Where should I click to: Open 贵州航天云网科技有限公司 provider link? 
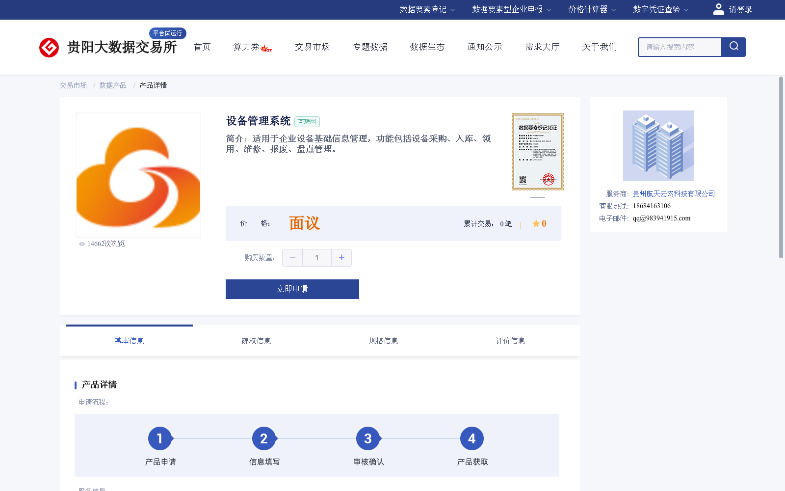[674, 194]
